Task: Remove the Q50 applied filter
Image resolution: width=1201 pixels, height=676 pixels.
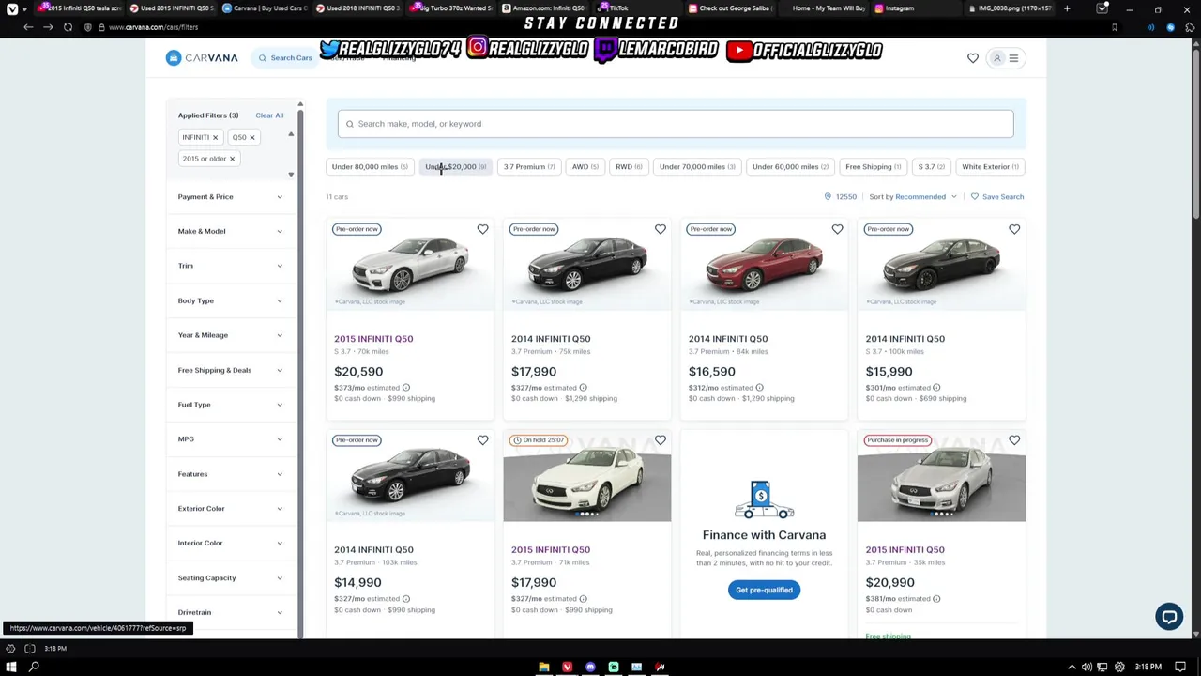Action: tap(251, 138)
